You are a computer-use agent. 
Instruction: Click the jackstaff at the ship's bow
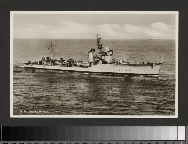[162, 58]
